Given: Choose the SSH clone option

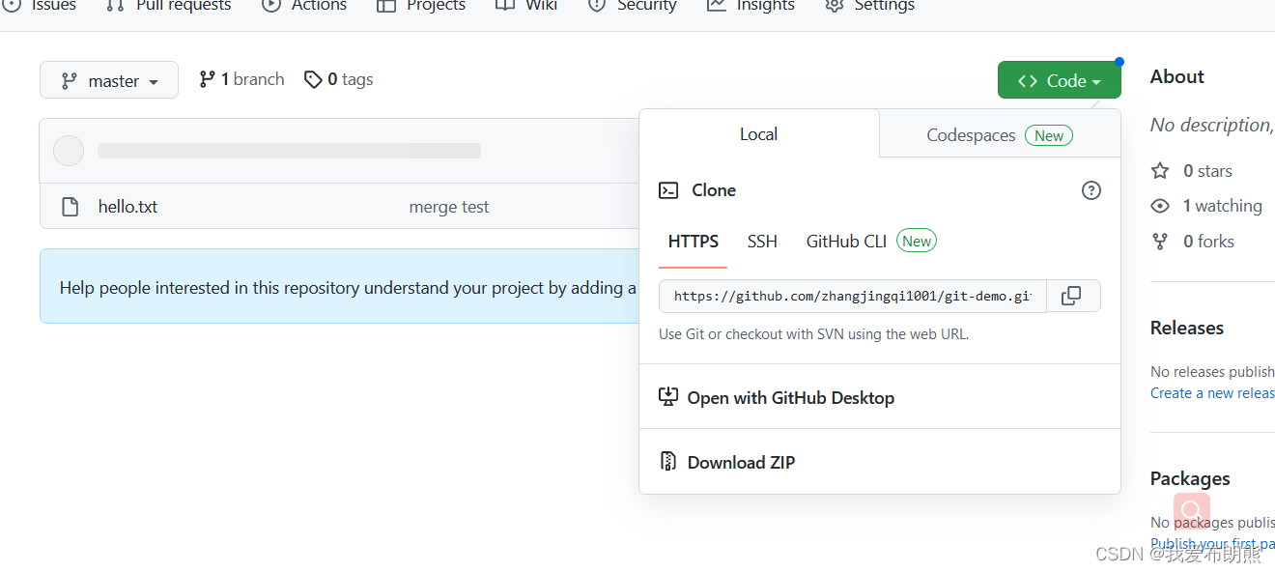Looking at the screenshot, I should 762,242.
